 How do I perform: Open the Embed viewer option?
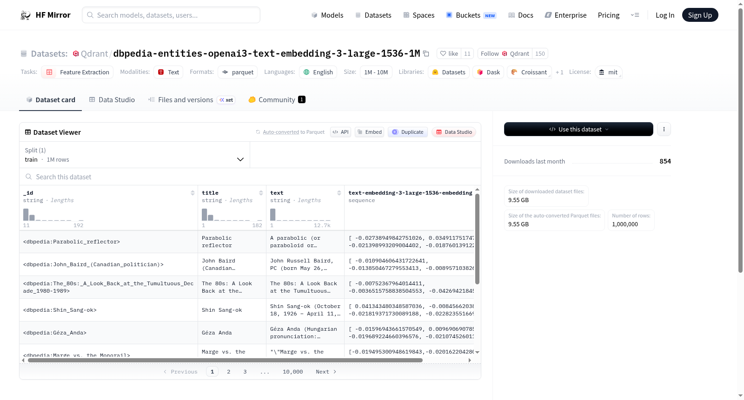[x=369, y=132]
